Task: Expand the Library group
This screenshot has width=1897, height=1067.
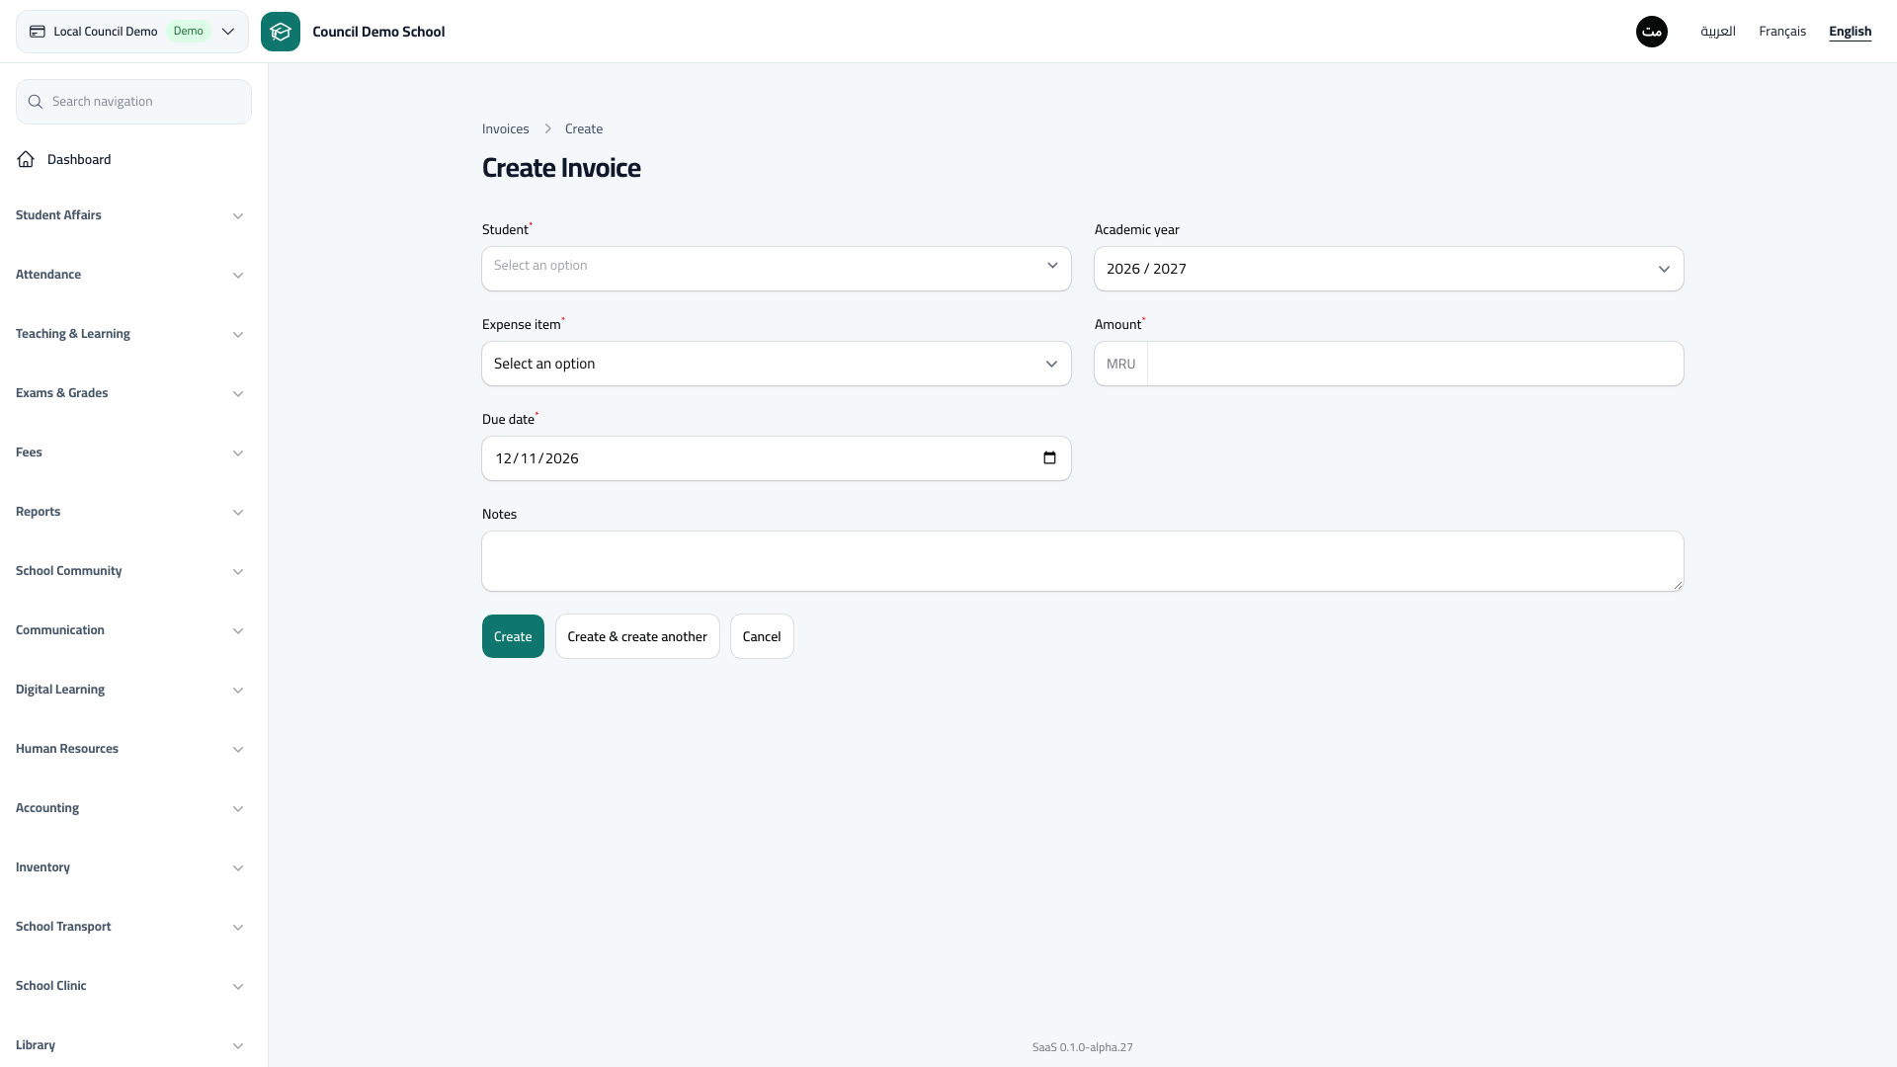Action: click(x=129, y=1045)
